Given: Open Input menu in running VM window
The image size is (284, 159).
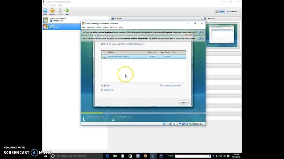Looking at the screenshot, I should pos(106,27).
